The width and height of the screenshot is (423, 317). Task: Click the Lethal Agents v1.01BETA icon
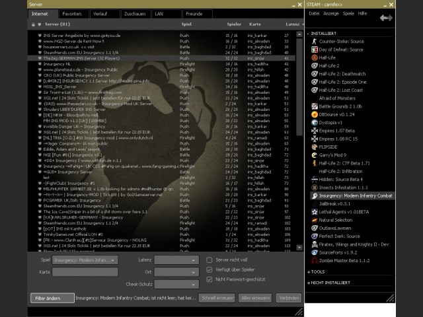click(x=315, y=211)
